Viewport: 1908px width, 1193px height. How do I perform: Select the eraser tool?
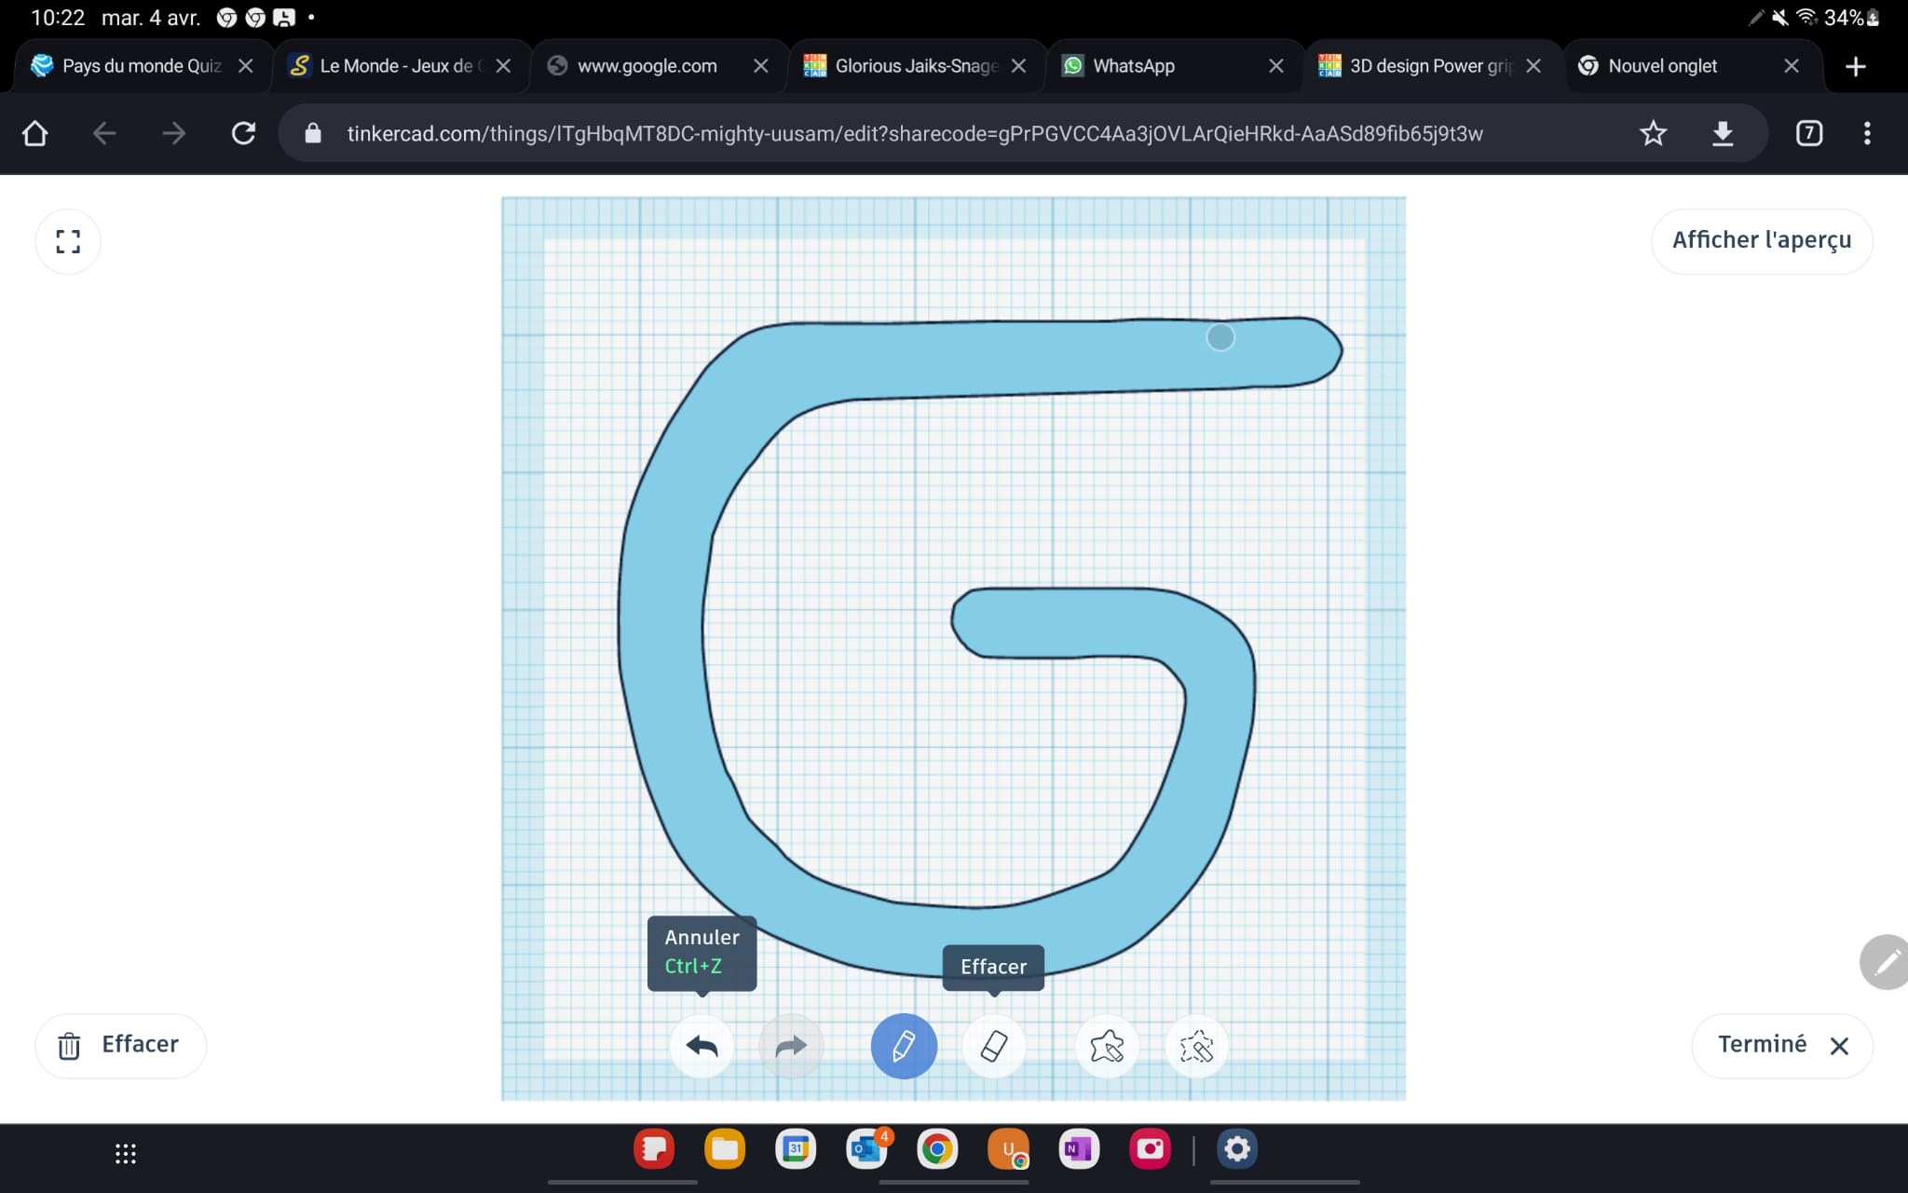994,1046
